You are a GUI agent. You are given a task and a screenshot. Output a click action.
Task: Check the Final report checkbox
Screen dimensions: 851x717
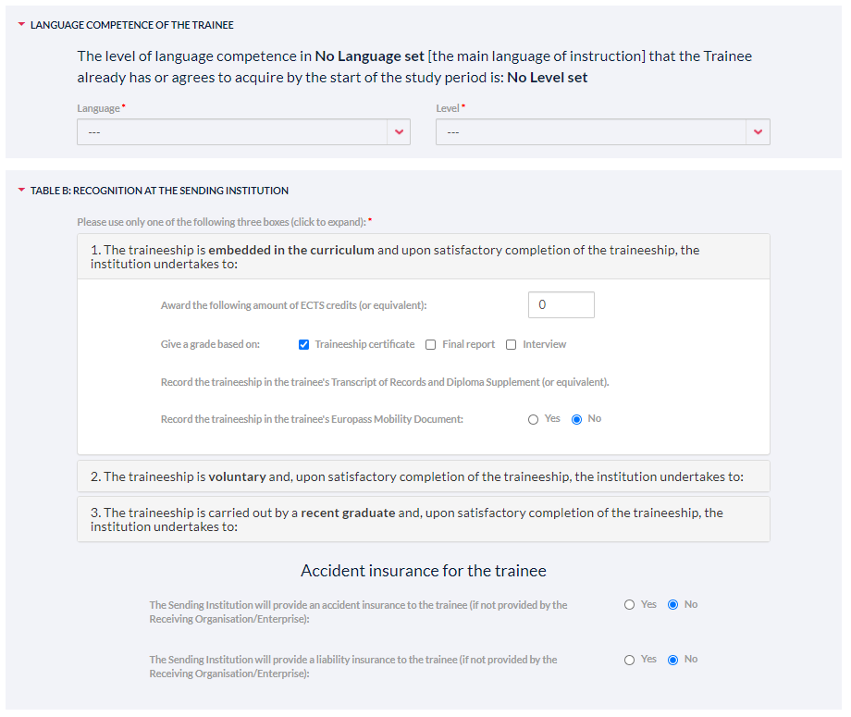pyautogui.click(x=431, y=345)
